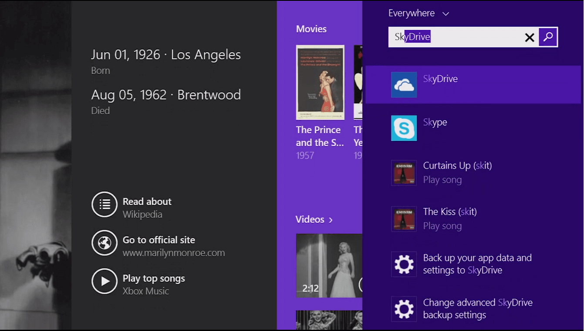Open The Prince and the S... movie poster
584x331 pixels.
pos(320,82)
